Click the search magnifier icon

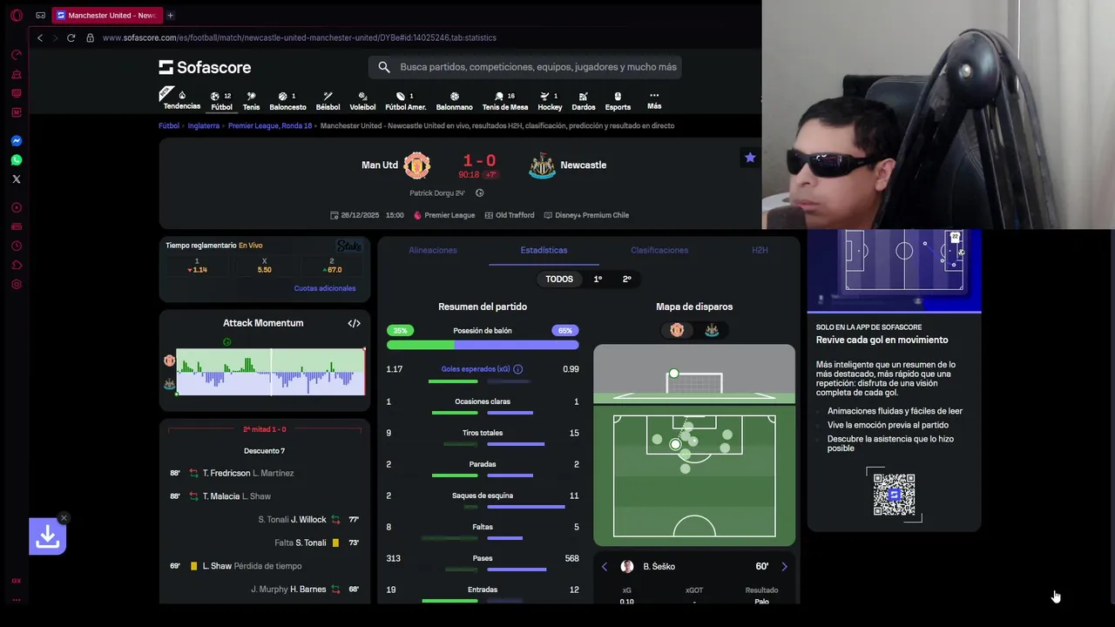click(x=383, y=67)
